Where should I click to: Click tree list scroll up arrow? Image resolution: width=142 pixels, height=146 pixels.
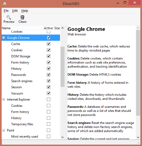[x=62, y=28]
